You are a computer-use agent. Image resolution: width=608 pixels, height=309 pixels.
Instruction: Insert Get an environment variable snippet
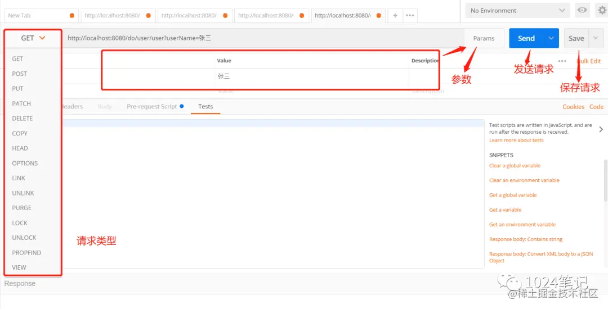click(522, 224)
